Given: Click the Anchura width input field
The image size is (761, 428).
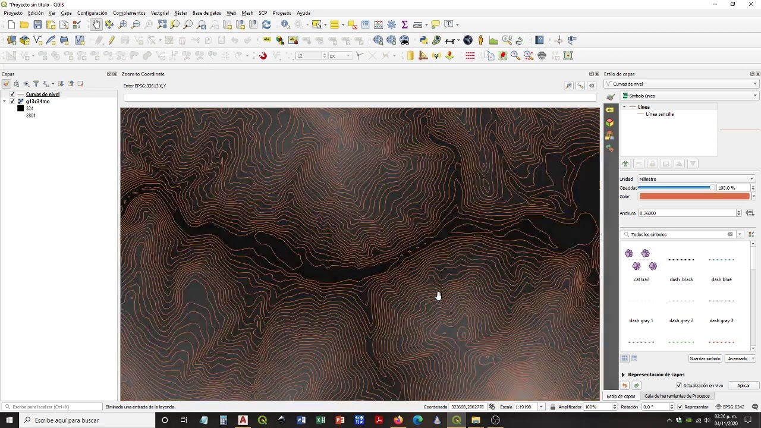Looking at the screenshot, I should (687, 213).
